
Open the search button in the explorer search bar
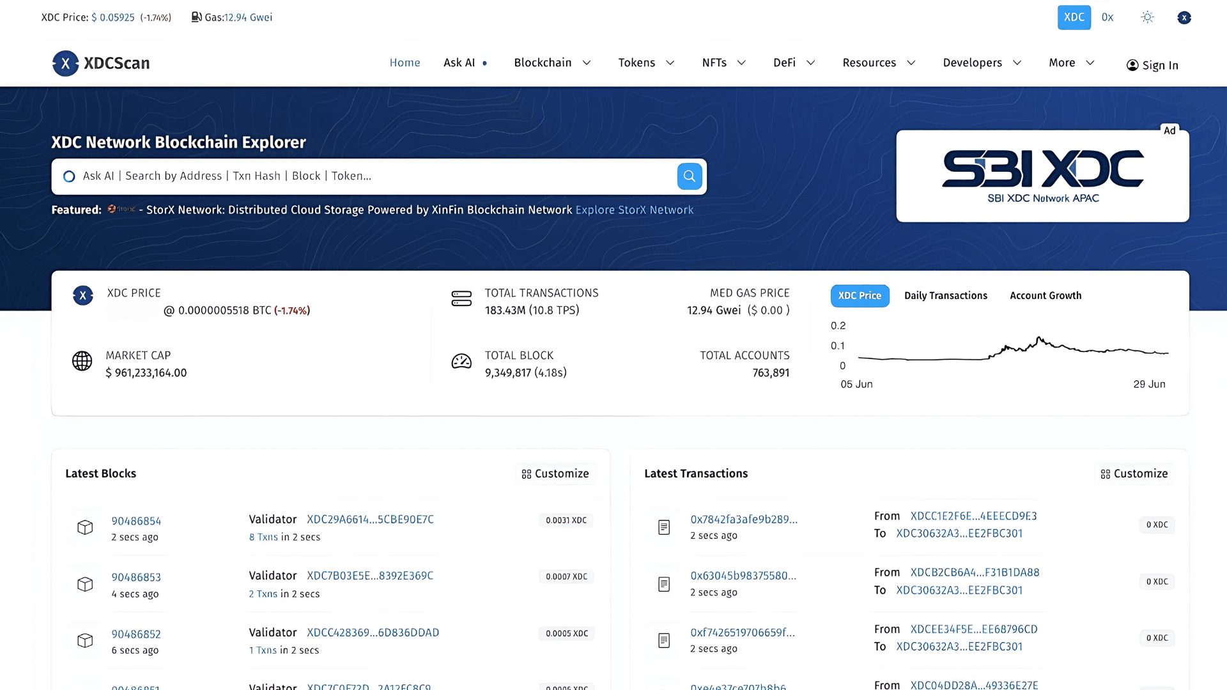(x=689, y=176)
